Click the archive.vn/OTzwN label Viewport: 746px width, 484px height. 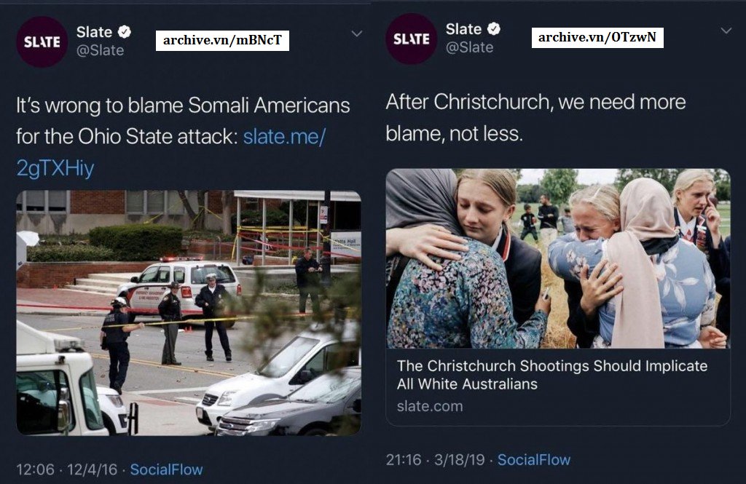[597, 38]
